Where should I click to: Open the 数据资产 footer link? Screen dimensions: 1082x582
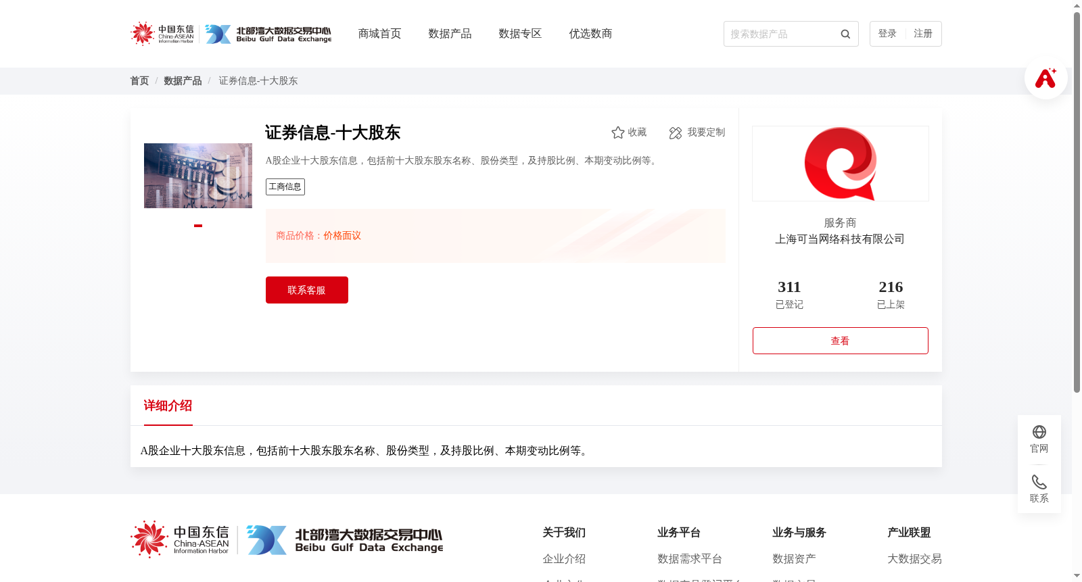tap(794, 559)
